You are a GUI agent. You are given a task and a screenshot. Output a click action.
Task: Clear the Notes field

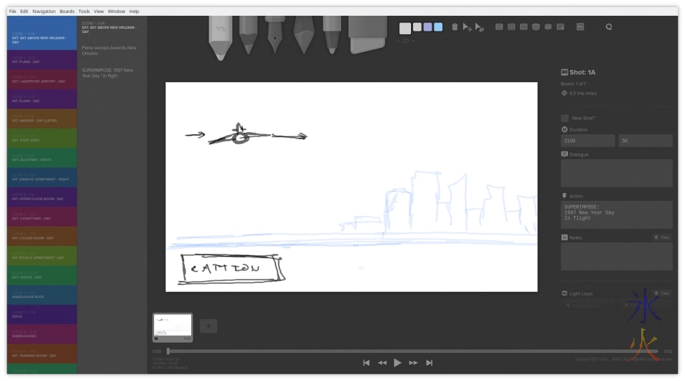(x=662, y=237)
